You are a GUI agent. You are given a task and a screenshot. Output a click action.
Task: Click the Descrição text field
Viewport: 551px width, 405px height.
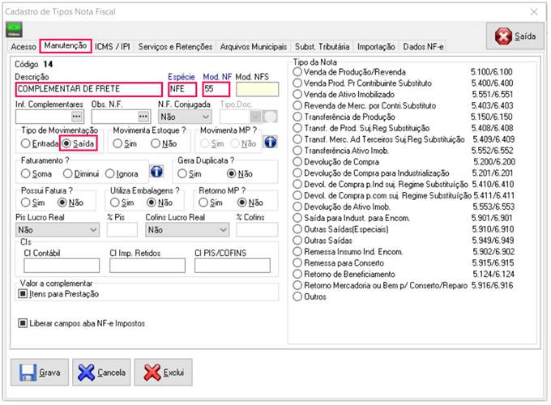(88, 89)
